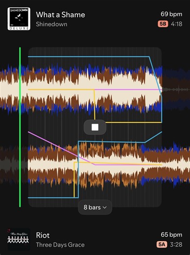
Task: Select the 5B key badge
Action: click(x=163, y=24)
